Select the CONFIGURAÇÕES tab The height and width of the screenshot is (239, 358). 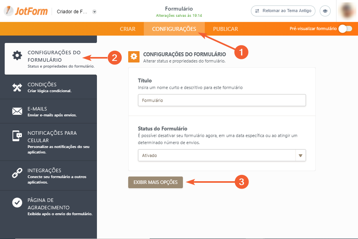tap(174, 29)
